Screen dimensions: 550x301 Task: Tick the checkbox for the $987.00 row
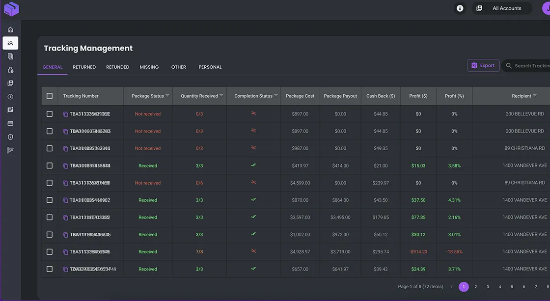tap(50, 148)
